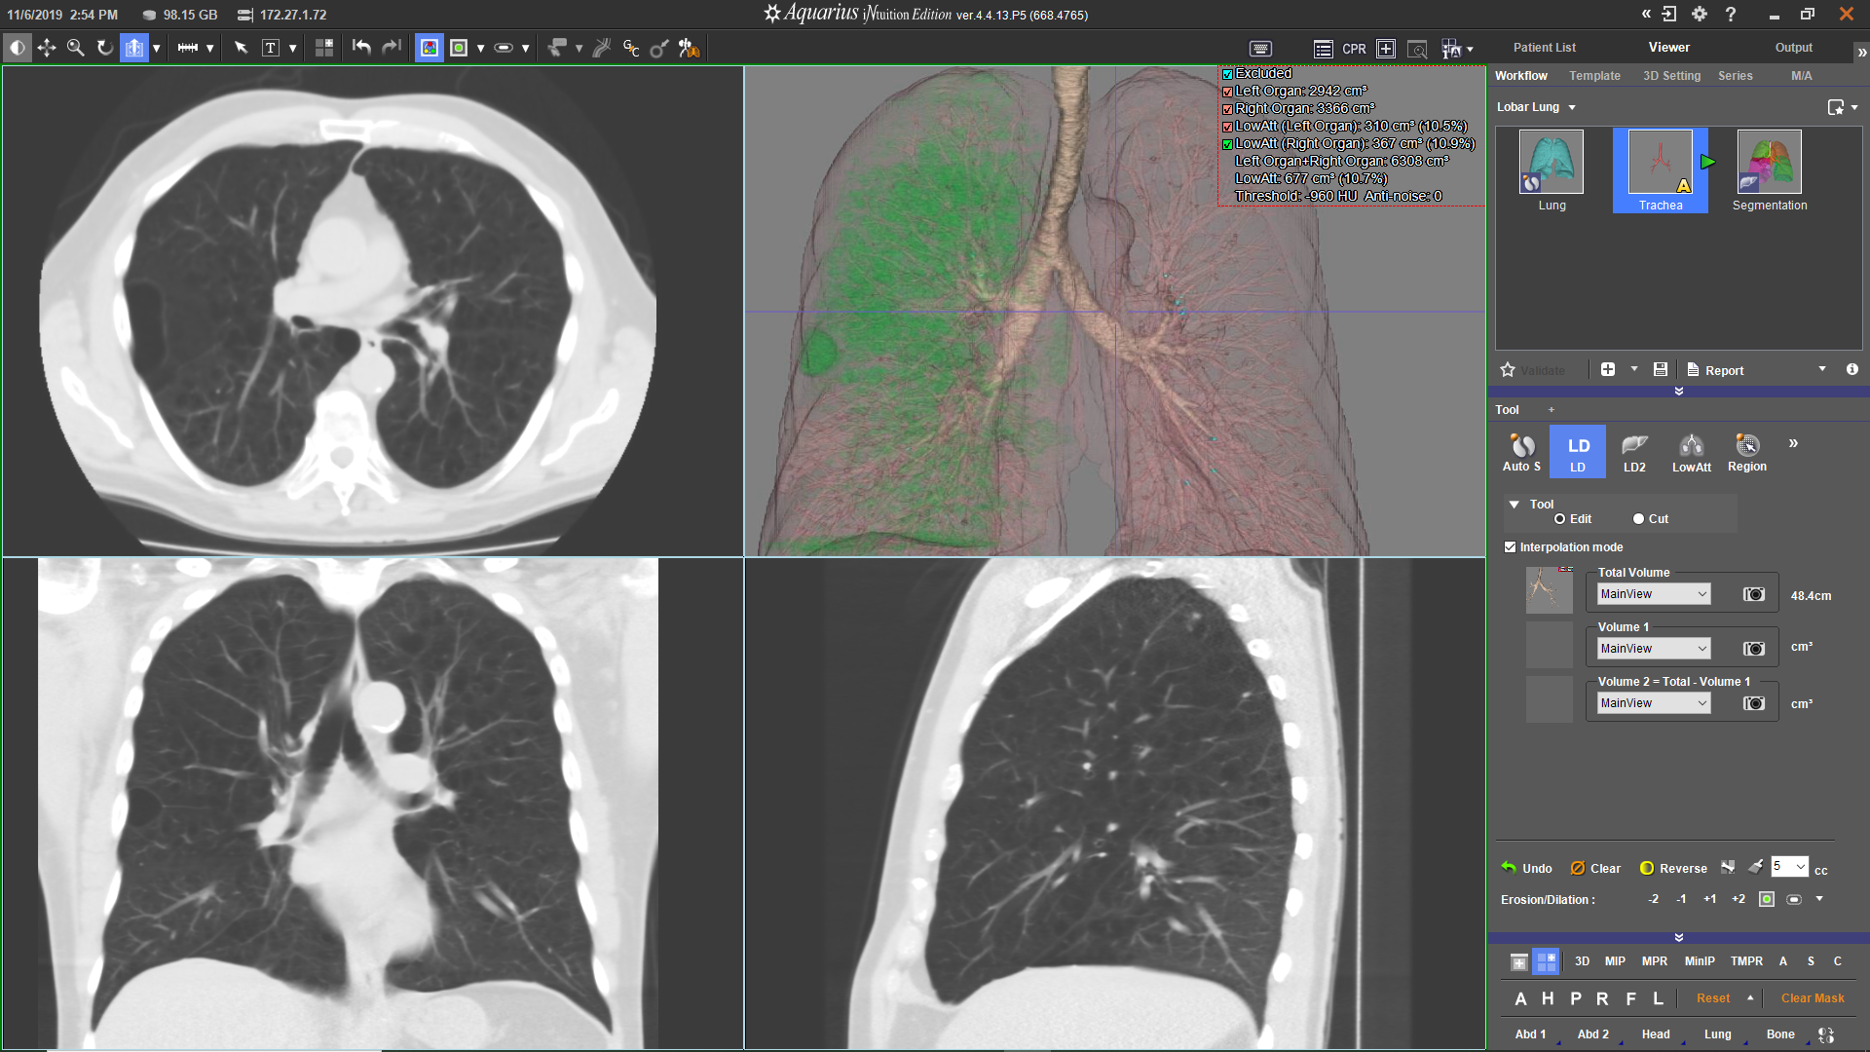Open Volume 2 MainView dropdown
This screenshot has width=1870, height=1052.
coord(1654,703)
